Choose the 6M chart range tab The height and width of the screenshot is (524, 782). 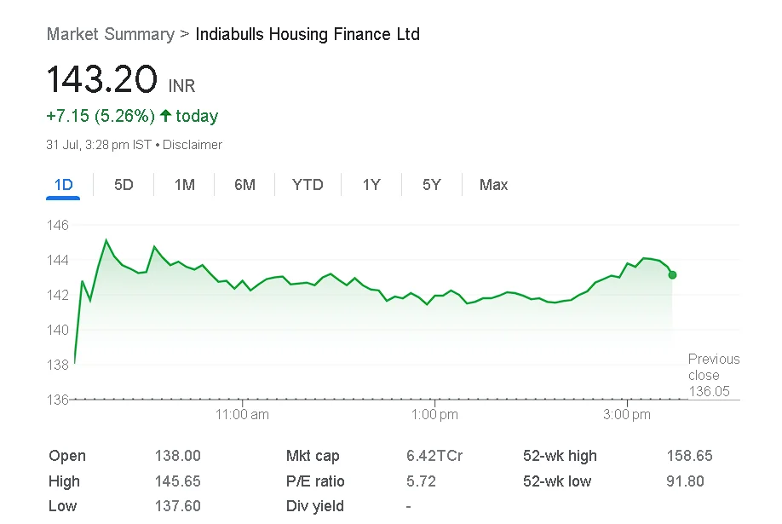pos(244,185)
